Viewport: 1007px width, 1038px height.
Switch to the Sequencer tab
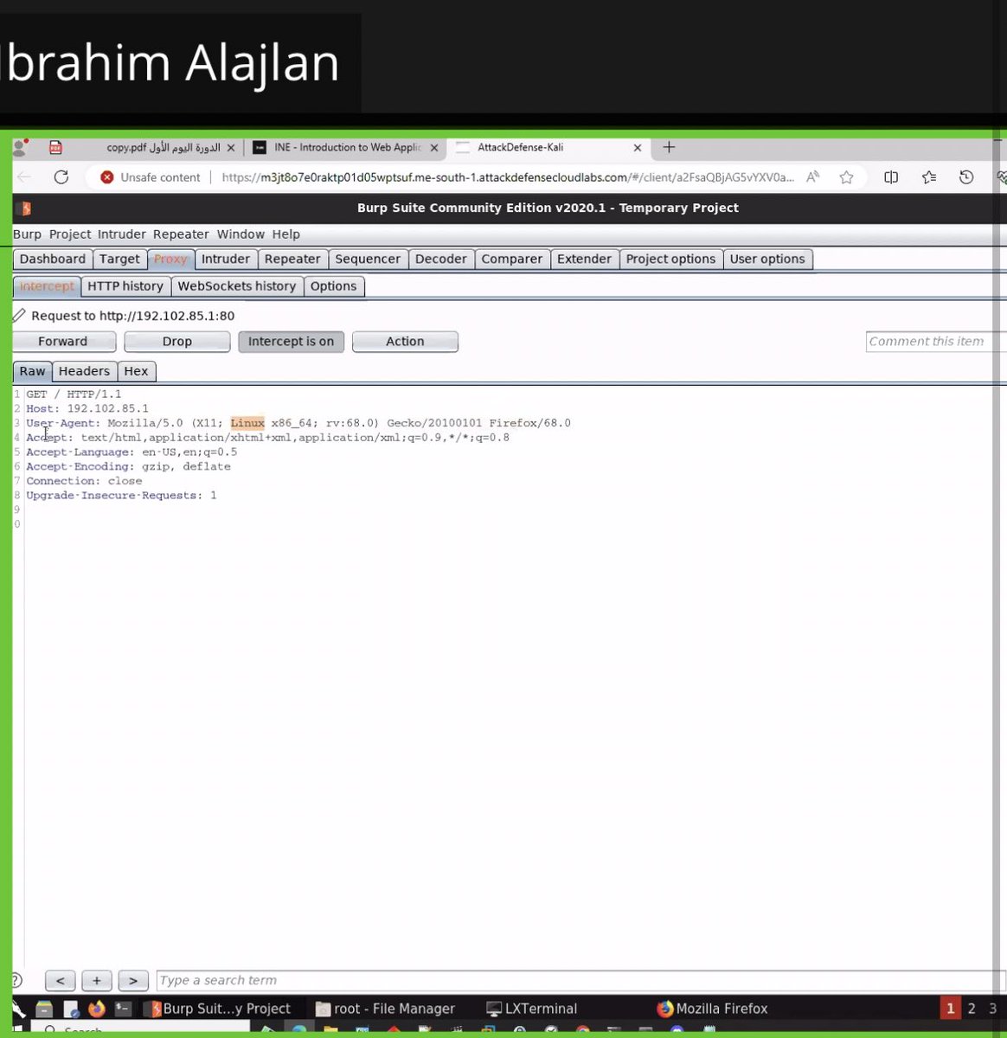tap(368, 259)
